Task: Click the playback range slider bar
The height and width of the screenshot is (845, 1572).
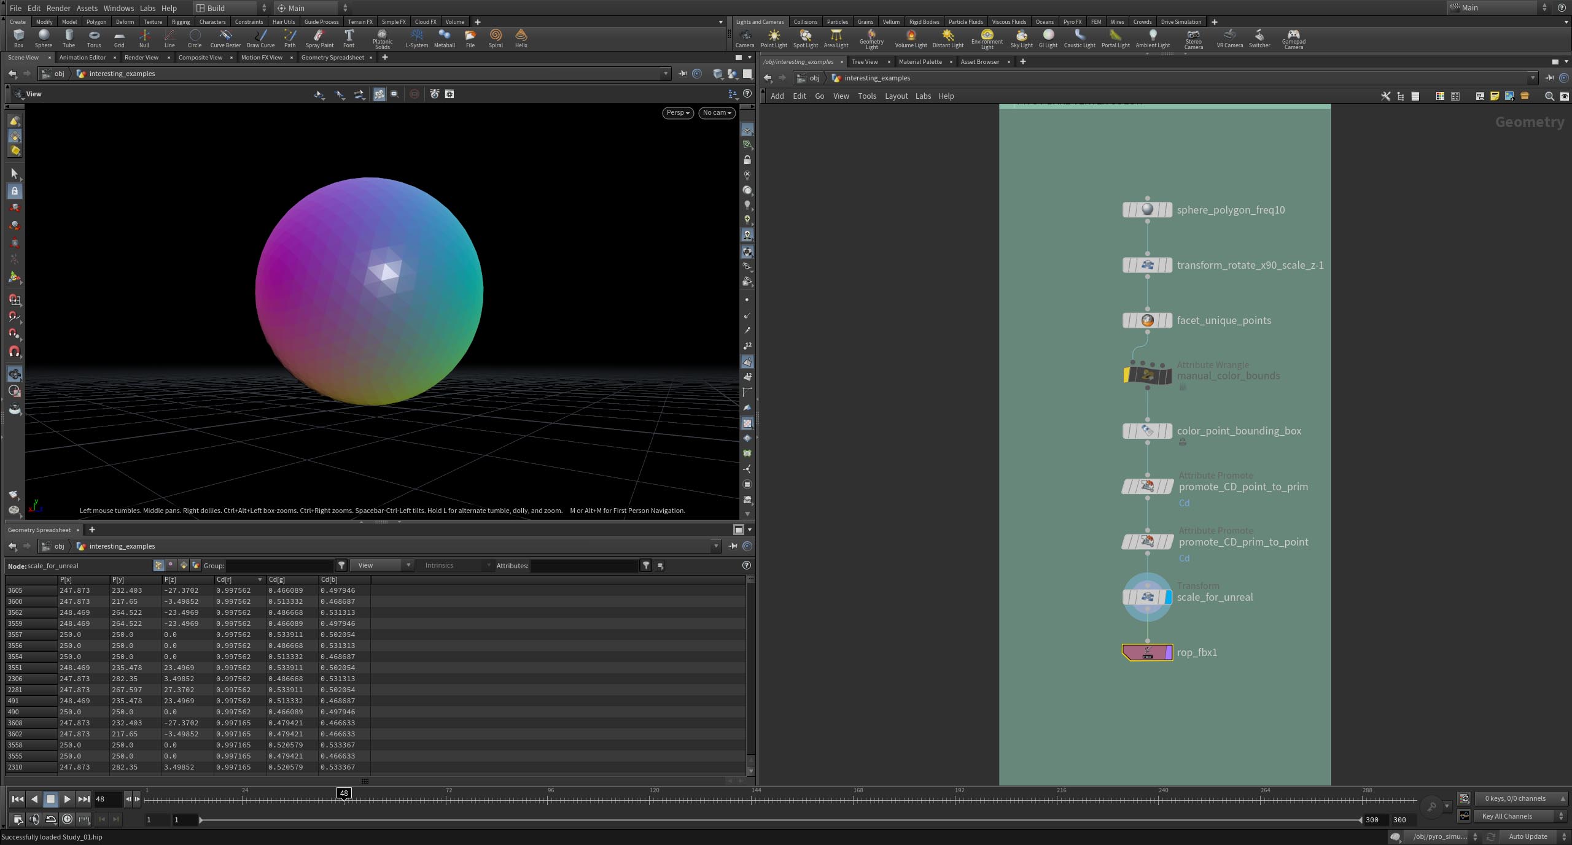Action: [x=780, y=820]
